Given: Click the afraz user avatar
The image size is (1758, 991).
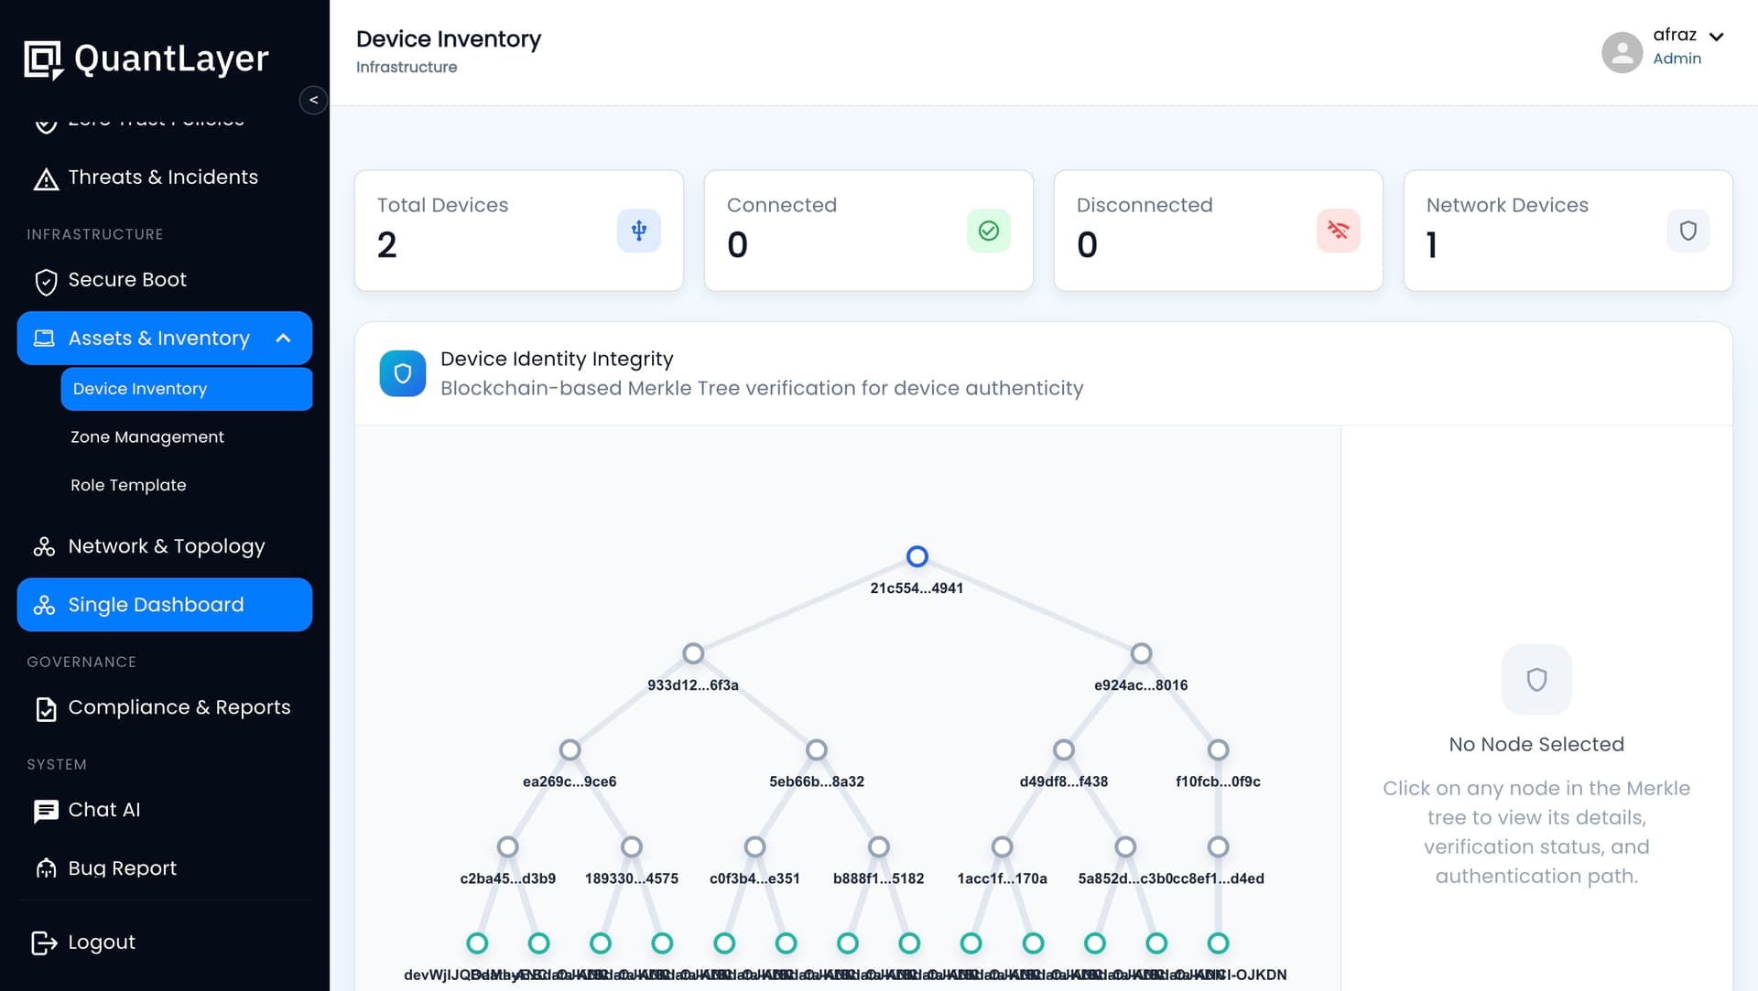Looking at the screenshot, I should [x=1622, y=52].
